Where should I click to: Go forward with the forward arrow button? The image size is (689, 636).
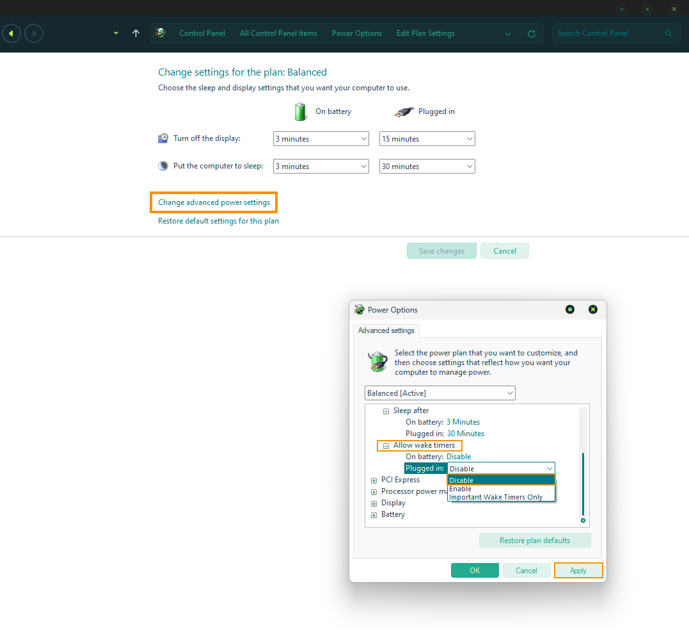pos(34,33)
